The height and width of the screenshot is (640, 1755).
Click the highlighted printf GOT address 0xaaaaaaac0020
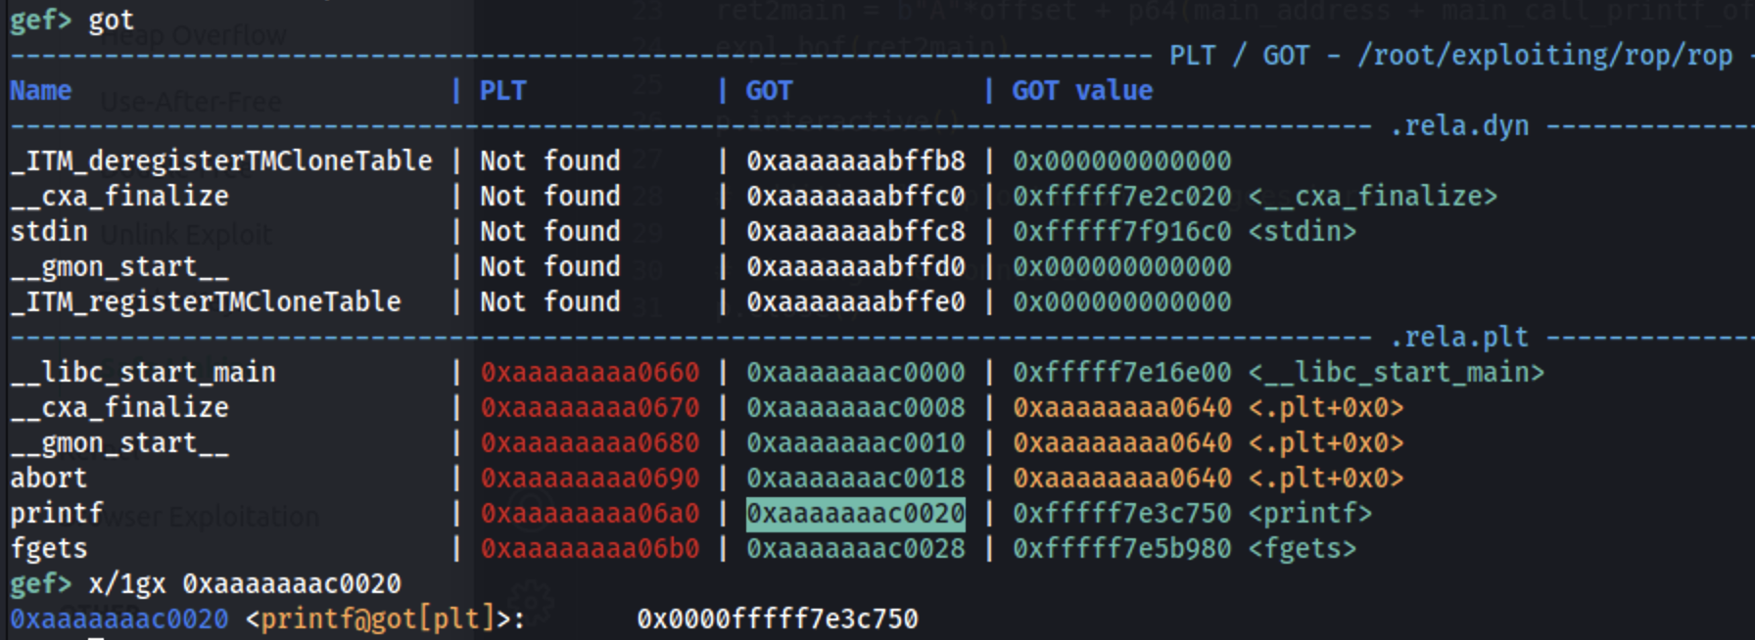855,514
